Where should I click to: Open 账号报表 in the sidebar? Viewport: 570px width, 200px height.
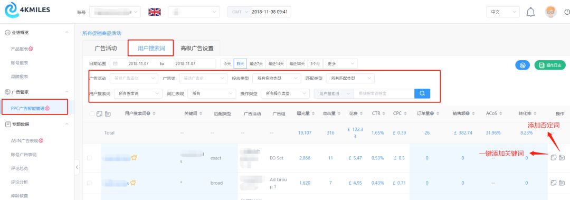(20, 63)
